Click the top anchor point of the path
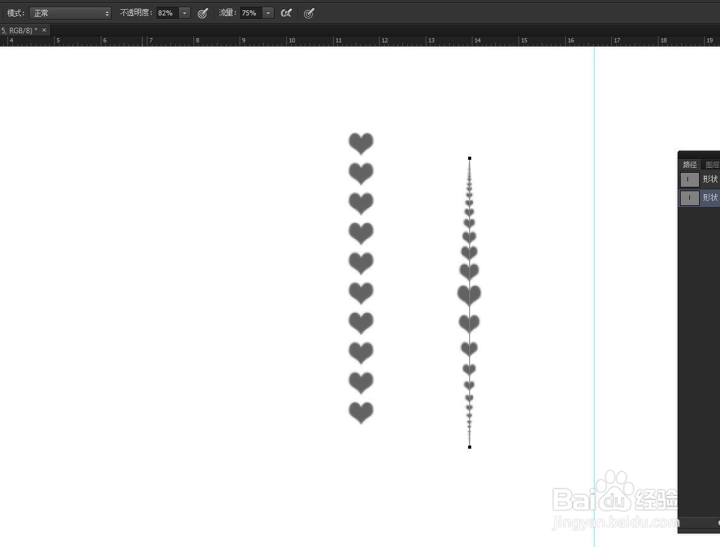This screenshot has width=720, height=547. [x=469, y=158]
